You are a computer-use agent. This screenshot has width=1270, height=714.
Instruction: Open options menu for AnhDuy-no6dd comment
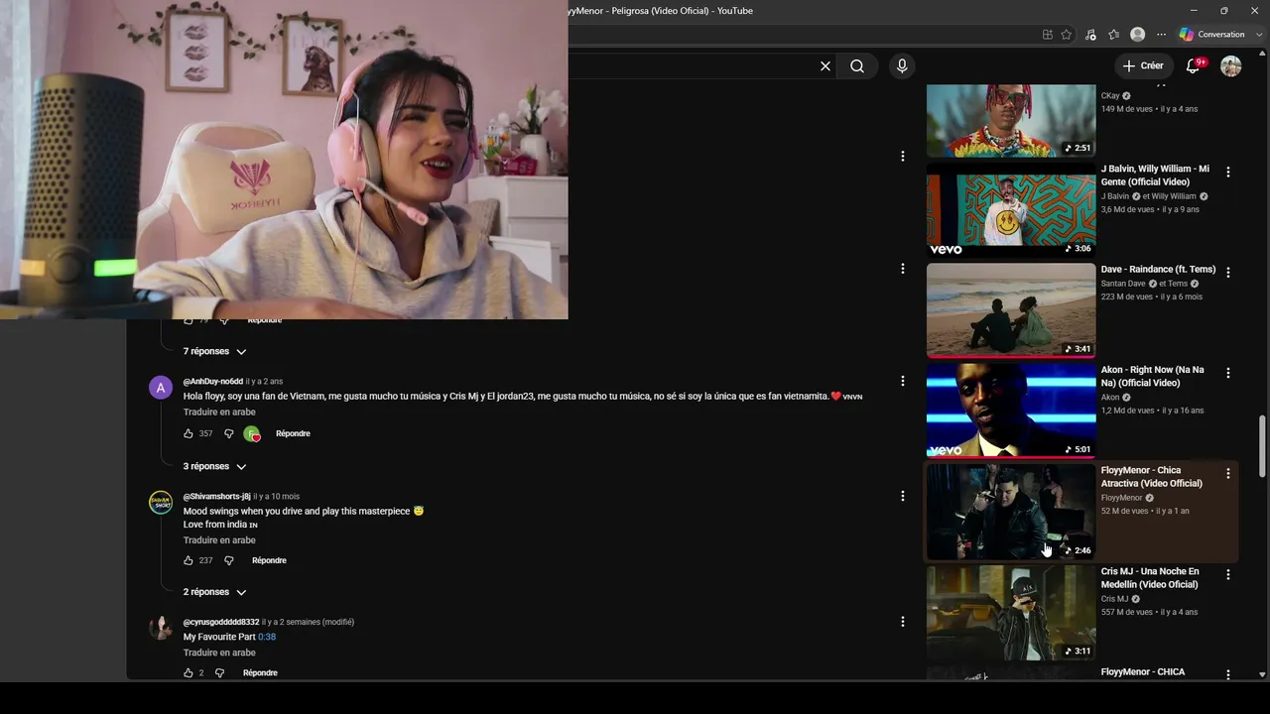pyautogui.click(x=903, y=381)
